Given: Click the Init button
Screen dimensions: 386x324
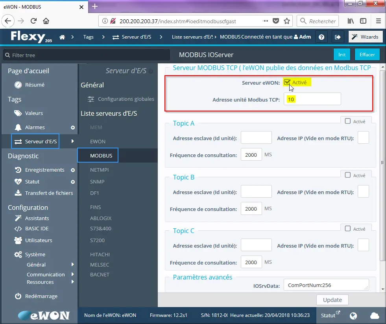Looking at the screenshot, I should tap(342, 54).
